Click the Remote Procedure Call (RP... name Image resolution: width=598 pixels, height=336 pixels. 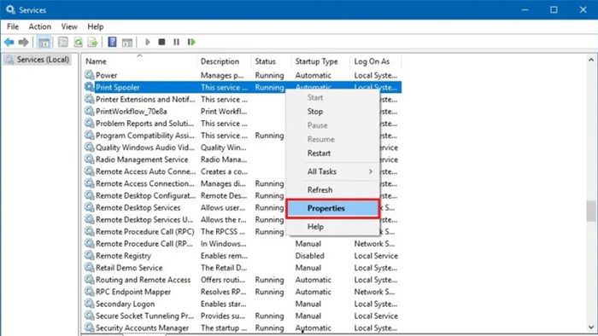(144, 244)
